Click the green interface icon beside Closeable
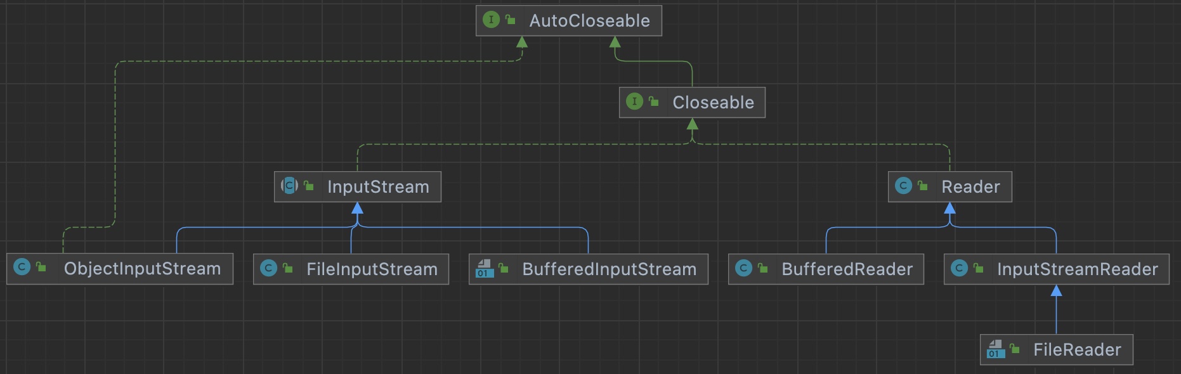1181x374 pixels. 634,101
